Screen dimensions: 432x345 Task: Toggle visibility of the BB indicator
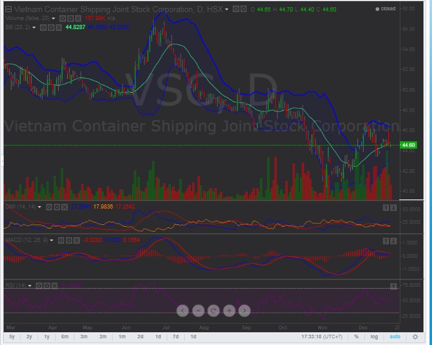pyautogui.click(x=44, y=27)
